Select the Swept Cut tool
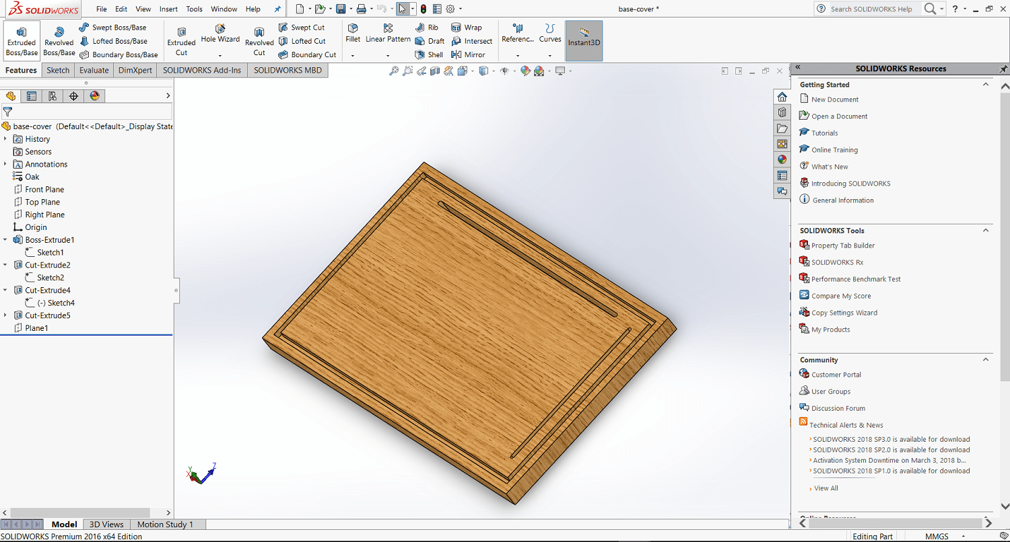Screen dimensions: 1010x542 pyautogui.click(x=301, y=28)
